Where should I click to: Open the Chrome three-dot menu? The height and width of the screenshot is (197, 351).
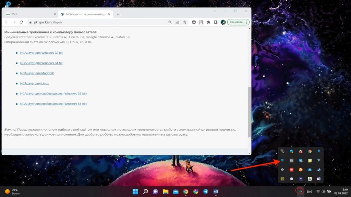click(246, 22)
